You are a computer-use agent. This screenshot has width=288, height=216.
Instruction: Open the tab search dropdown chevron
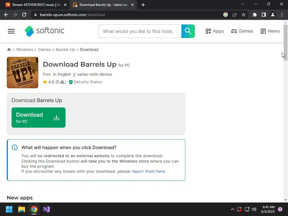tap(243, 4)
